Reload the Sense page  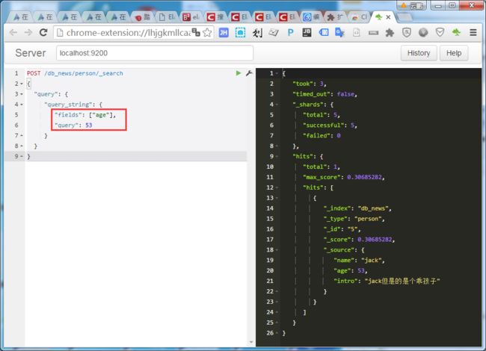click(43, 33)
